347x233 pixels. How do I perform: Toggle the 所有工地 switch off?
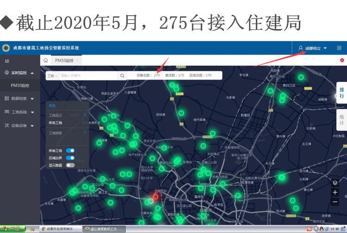click(x=70, y=151)
